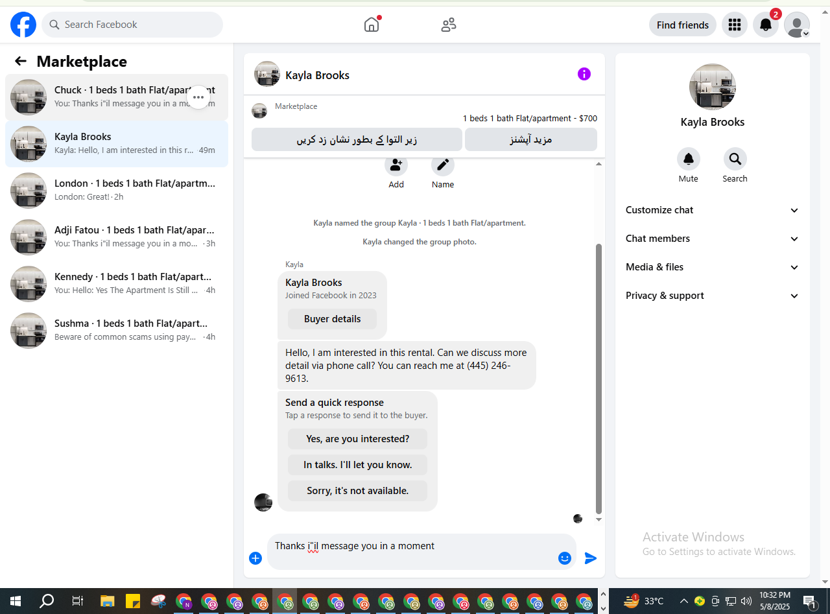Expand the Customize chat section
Image resolution: width=830 pixels, height=614 pixels.
coord(713,210)
